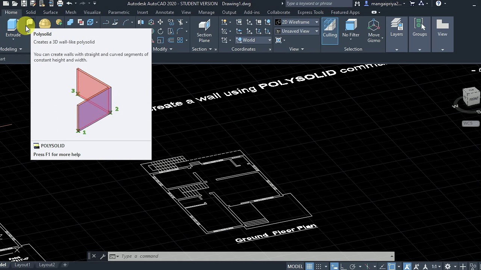The image size is (481, 270).
Task: Switch to the Solid ribbon tab
Action: pyautogui.click(x=31, y=12)
